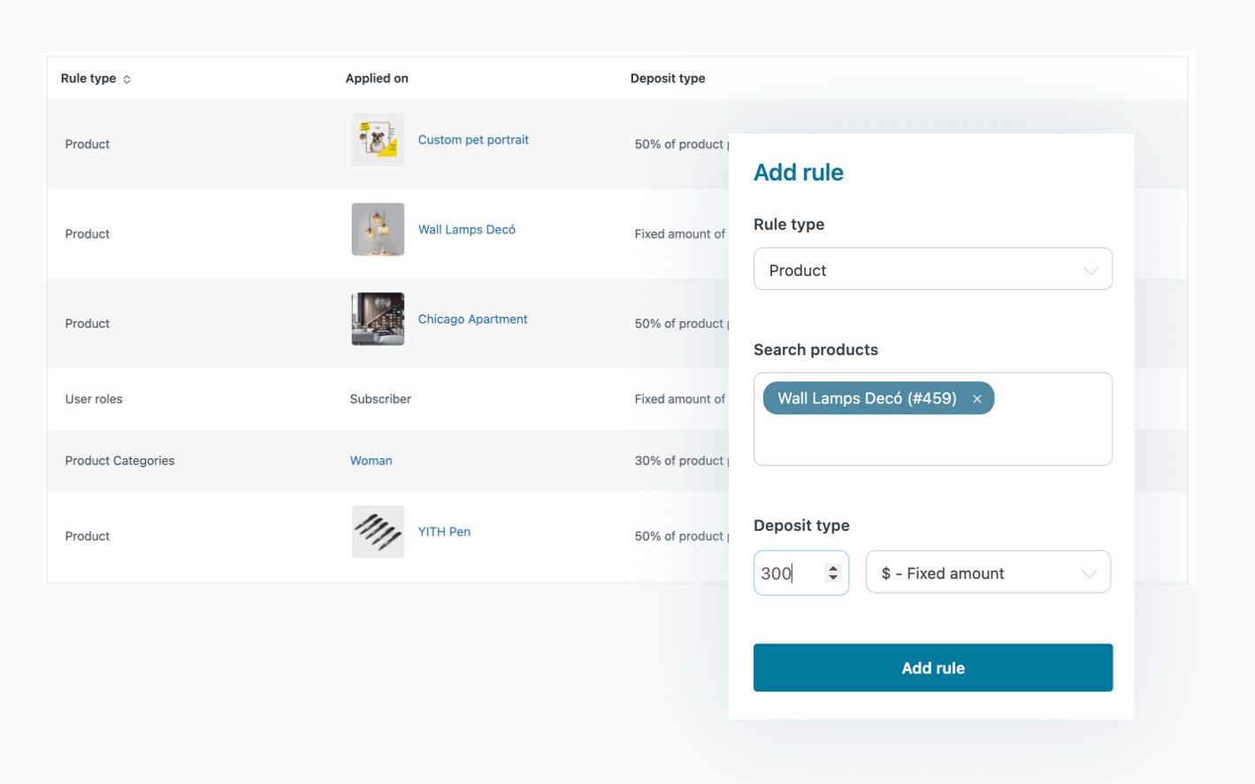Click the Wall Lamps Decó thumbnail image
The image size is (1255, 784).
pyautogui.click(x=378, y=229)
